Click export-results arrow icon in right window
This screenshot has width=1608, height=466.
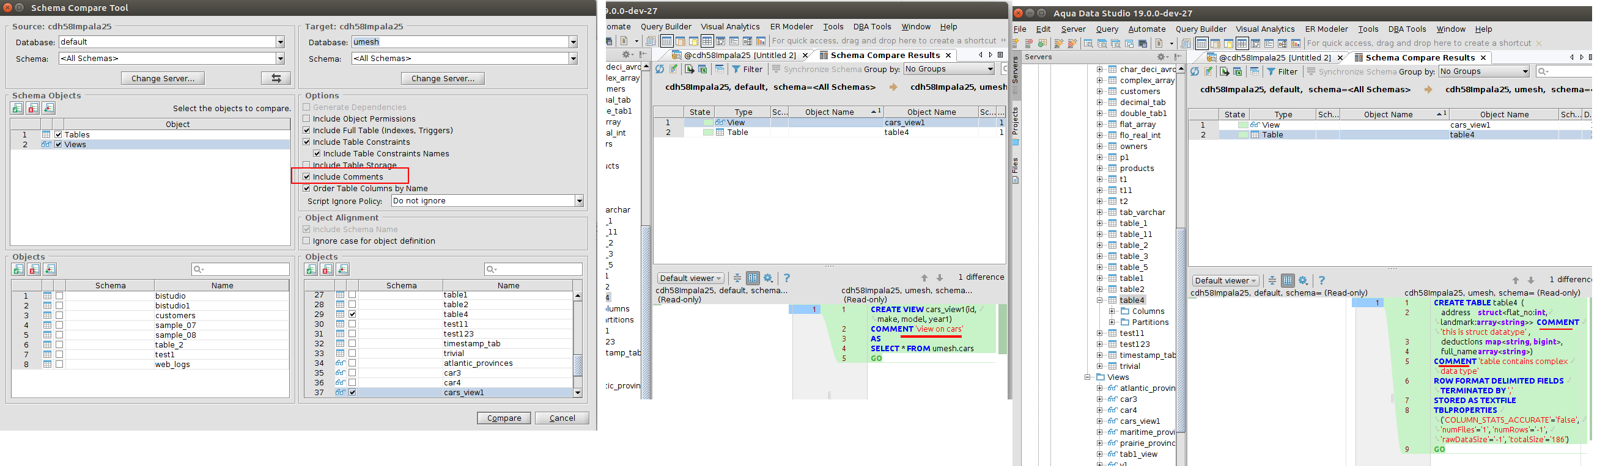[1224, 71]
